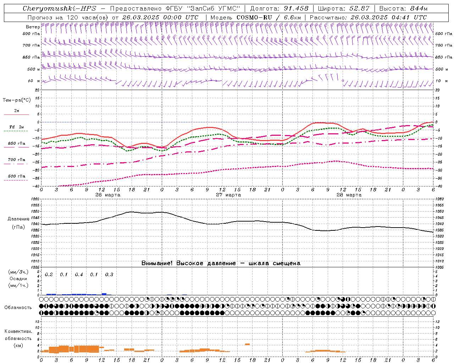This screenshot has height=363, width=454.
Task: Click the date label "26 марта"
Action: point(108,195)
